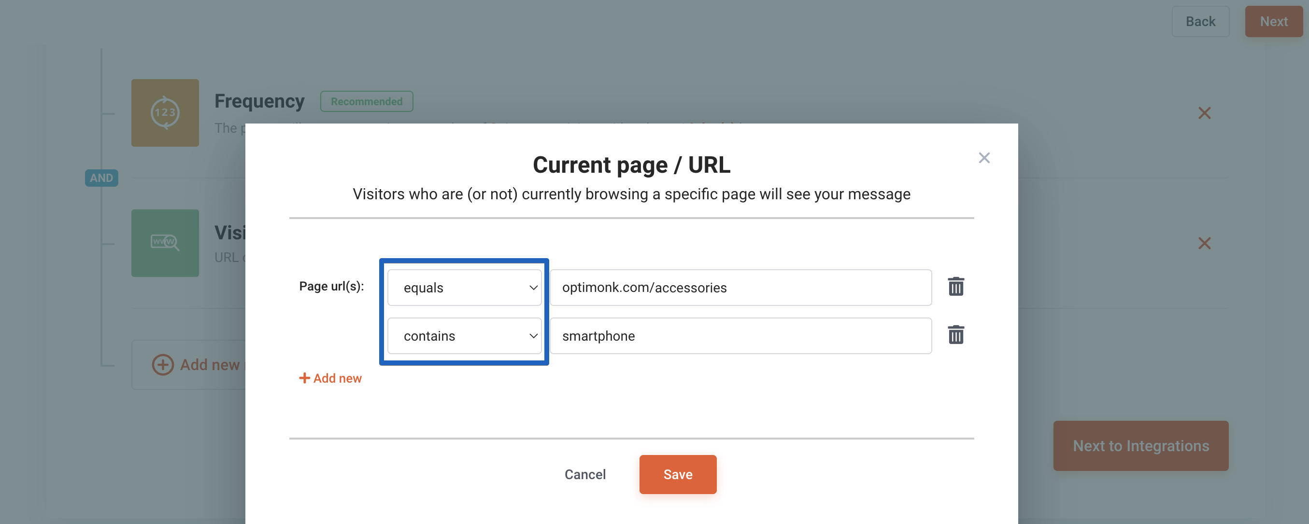The width and height of the screenshot is (1309, 524).
Task: Delete the smartphone URL rule via trash icon
Action: pos(956,335)
